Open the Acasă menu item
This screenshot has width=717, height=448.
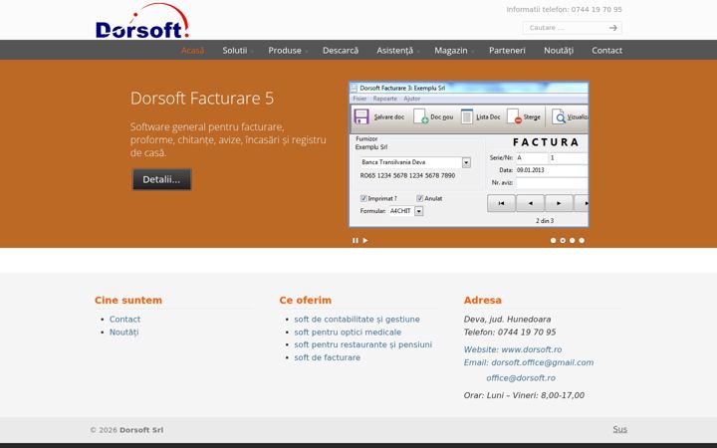[x=192, y=51]
